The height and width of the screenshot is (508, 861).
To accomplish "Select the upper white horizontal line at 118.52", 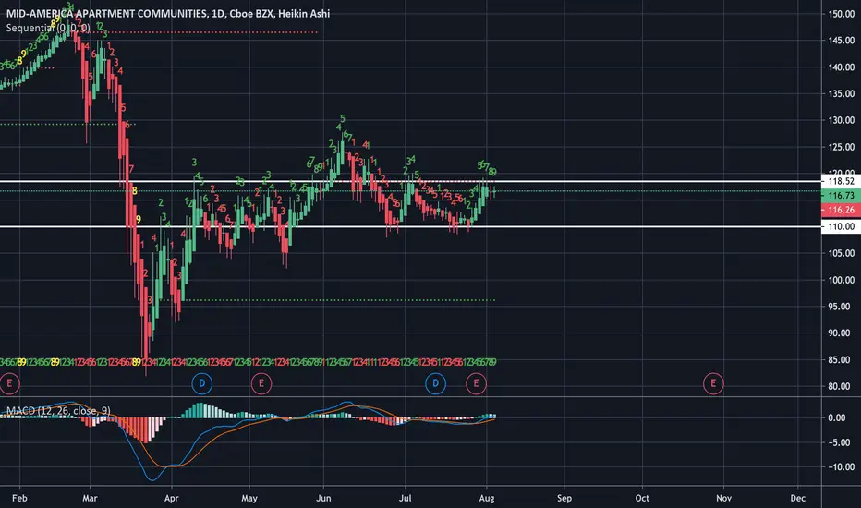I will [411, 181].
